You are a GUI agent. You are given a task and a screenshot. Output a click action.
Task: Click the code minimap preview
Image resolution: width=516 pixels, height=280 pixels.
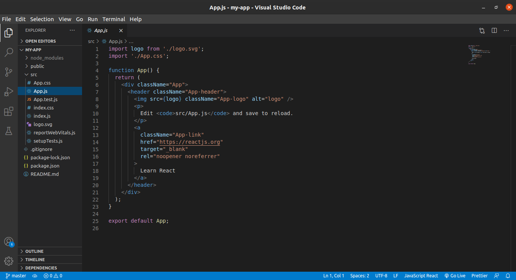(x=480, y=55)
